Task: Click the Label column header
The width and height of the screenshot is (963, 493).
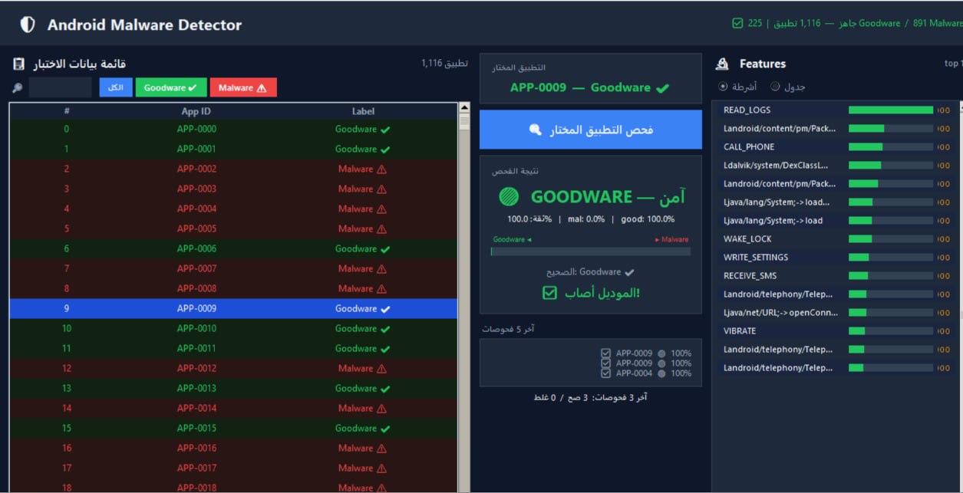Action: [x=363, y=111]
